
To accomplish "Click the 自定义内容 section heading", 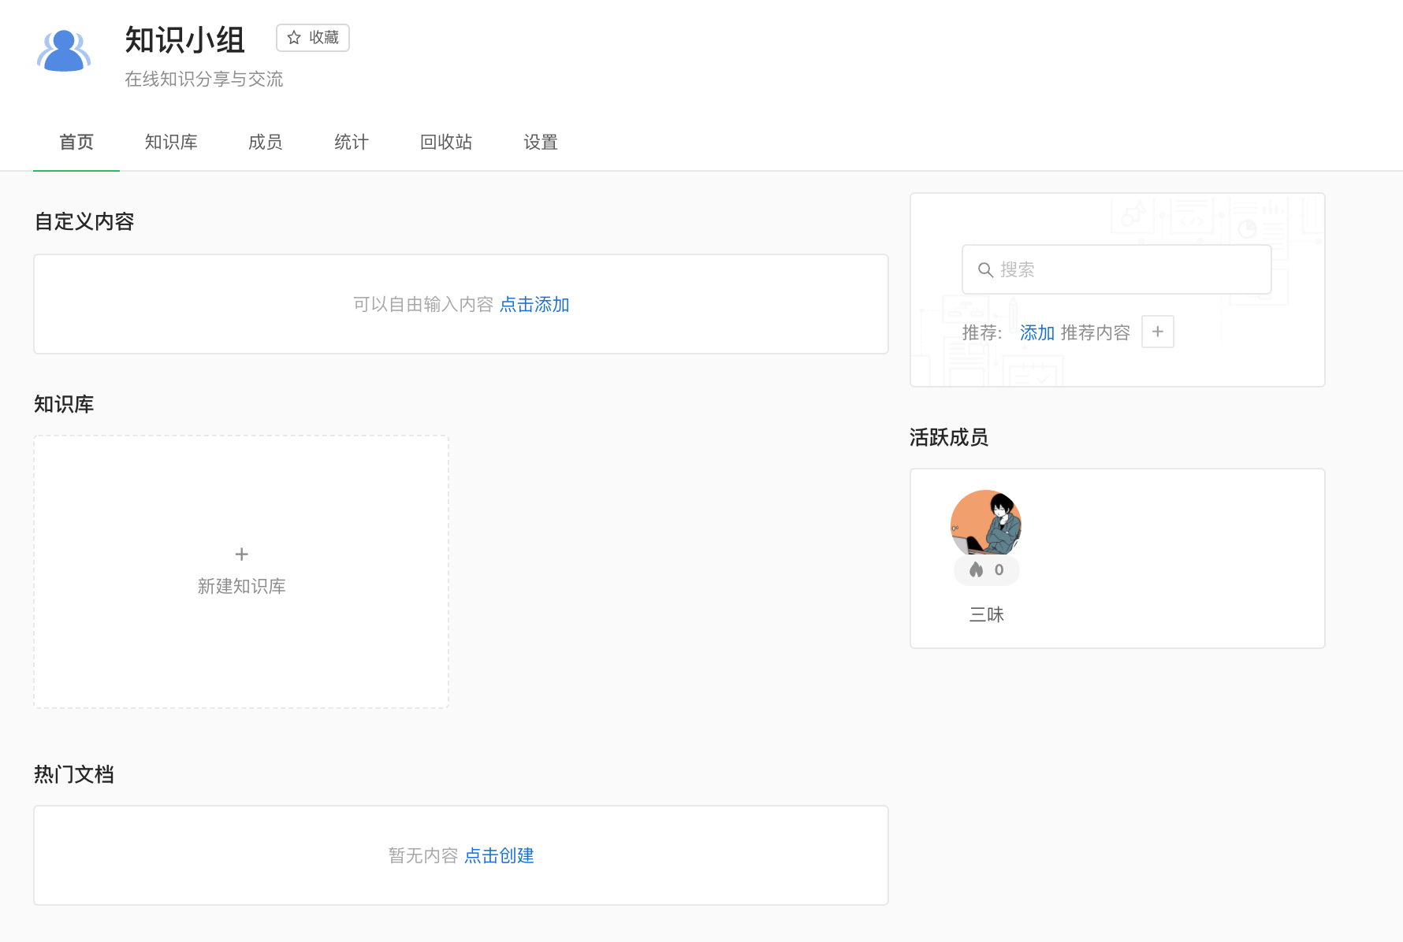I will [x=84, y=222].
